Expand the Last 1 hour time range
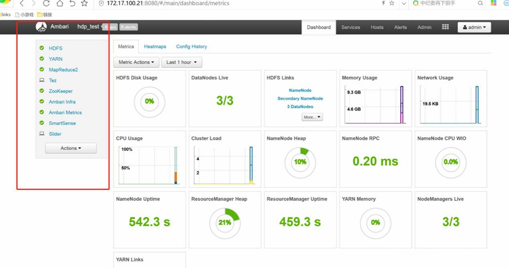Screen dimensions: 509x268 181,62
